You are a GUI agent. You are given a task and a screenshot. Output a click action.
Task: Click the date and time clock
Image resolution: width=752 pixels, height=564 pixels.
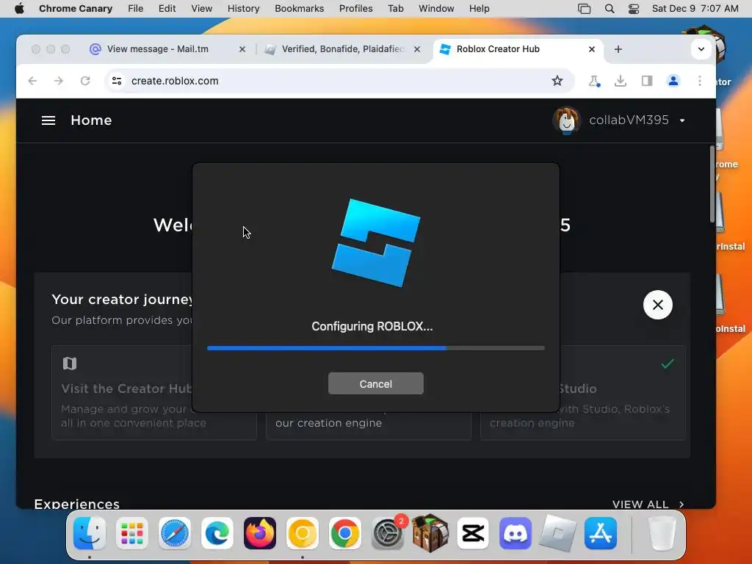(x=695, y=9)
